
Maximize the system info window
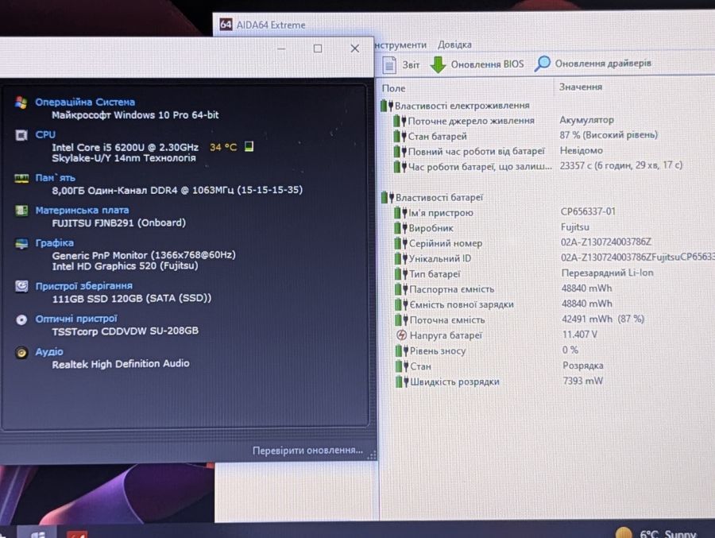coord(318,48)
